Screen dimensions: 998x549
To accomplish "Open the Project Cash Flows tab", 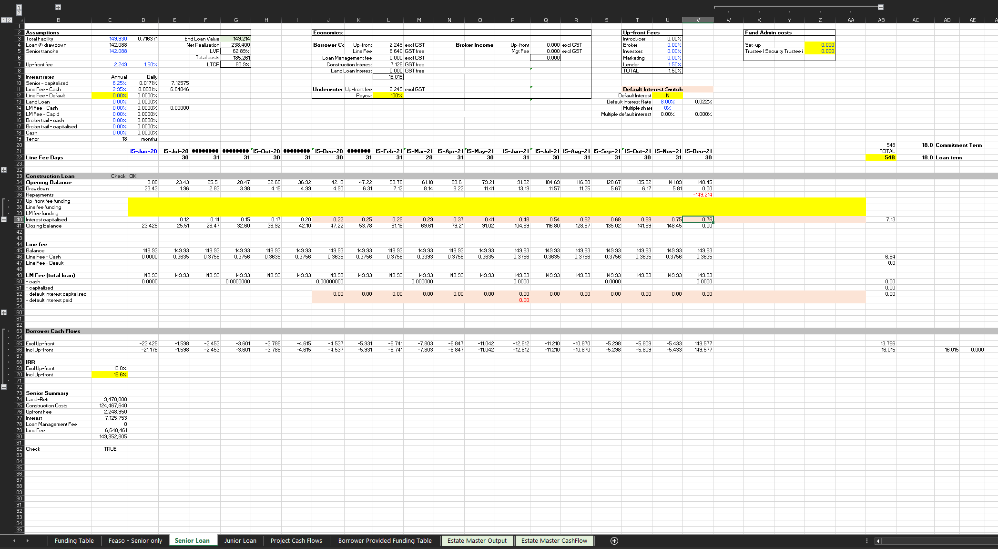I will click(x=296, y=540).
